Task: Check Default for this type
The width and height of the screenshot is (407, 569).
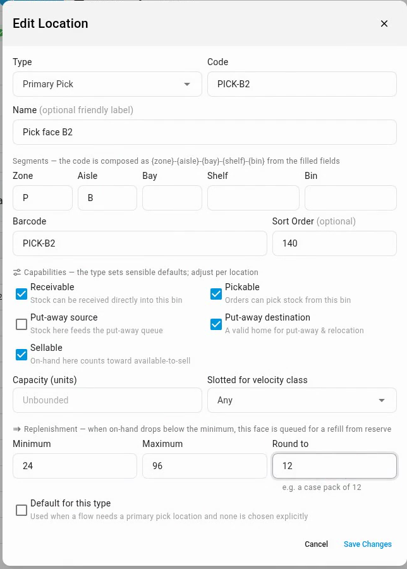Action: tap(21, 510)
